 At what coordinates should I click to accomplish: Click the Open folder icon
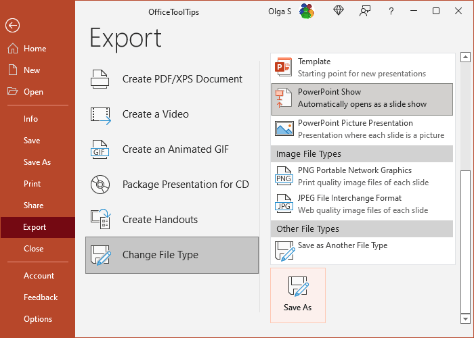(x=12, y=91)
